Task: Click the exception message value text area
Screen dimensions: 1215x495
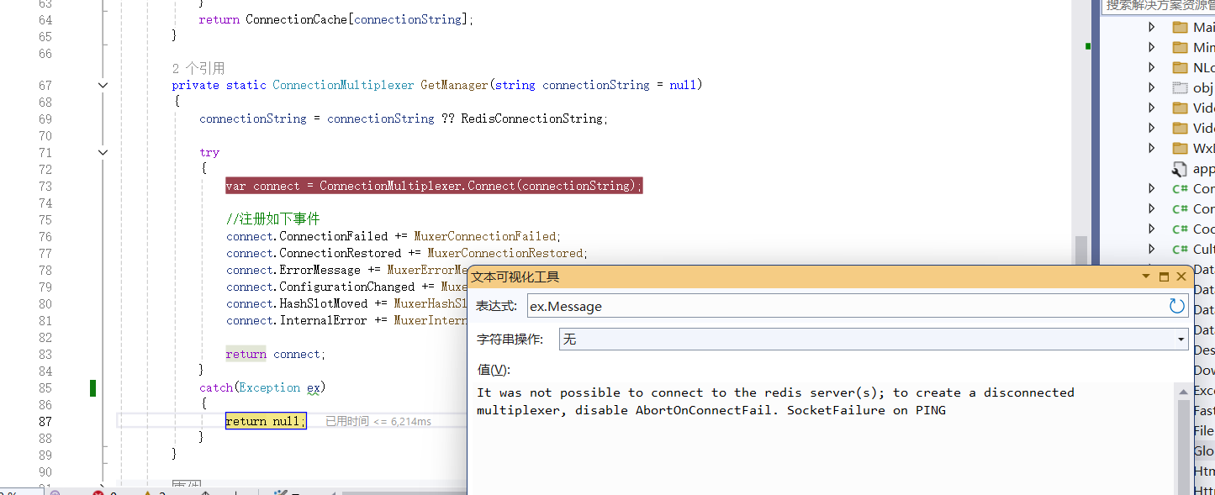Action: point(820,437)
